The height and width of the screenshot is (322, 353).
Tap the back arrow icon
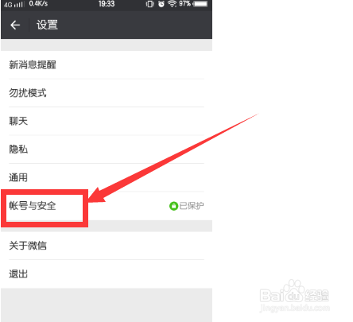pos(15,25)
